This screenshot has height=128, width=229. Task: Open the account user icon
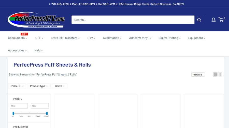213,20
